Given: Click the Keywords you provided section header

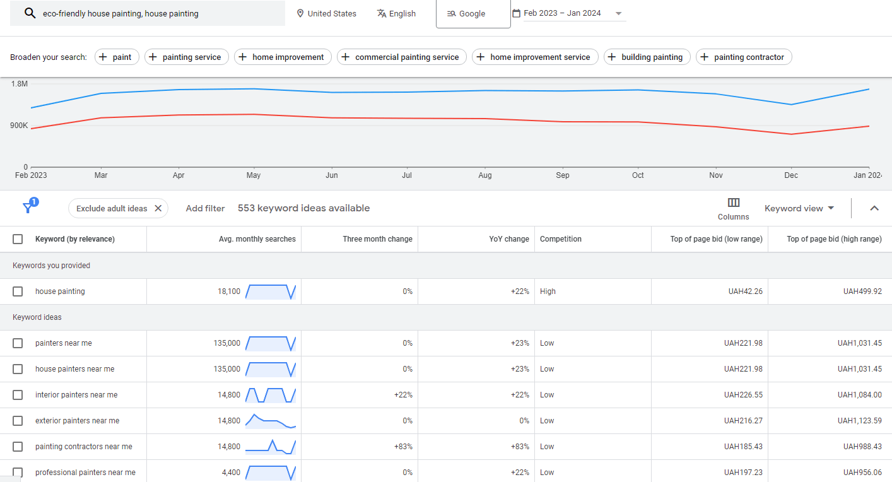Looking at the screenshot, I should coord(51,266).
